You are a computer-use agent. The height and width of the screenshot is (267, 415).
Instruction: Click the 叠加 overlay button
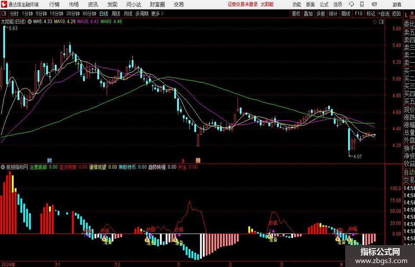[308, 14]
